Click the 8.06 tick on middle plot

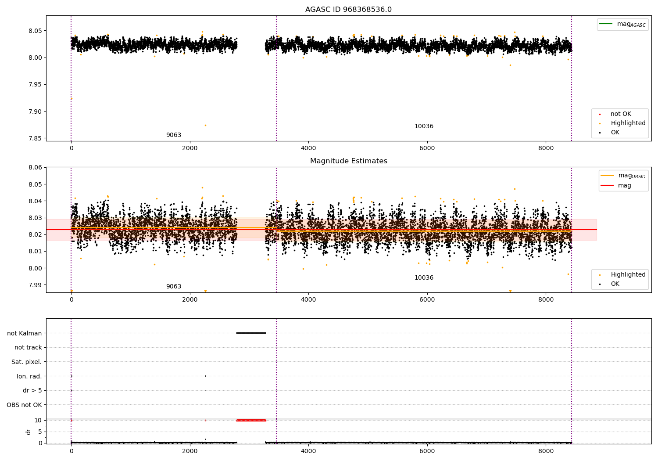tap(35, 168)
